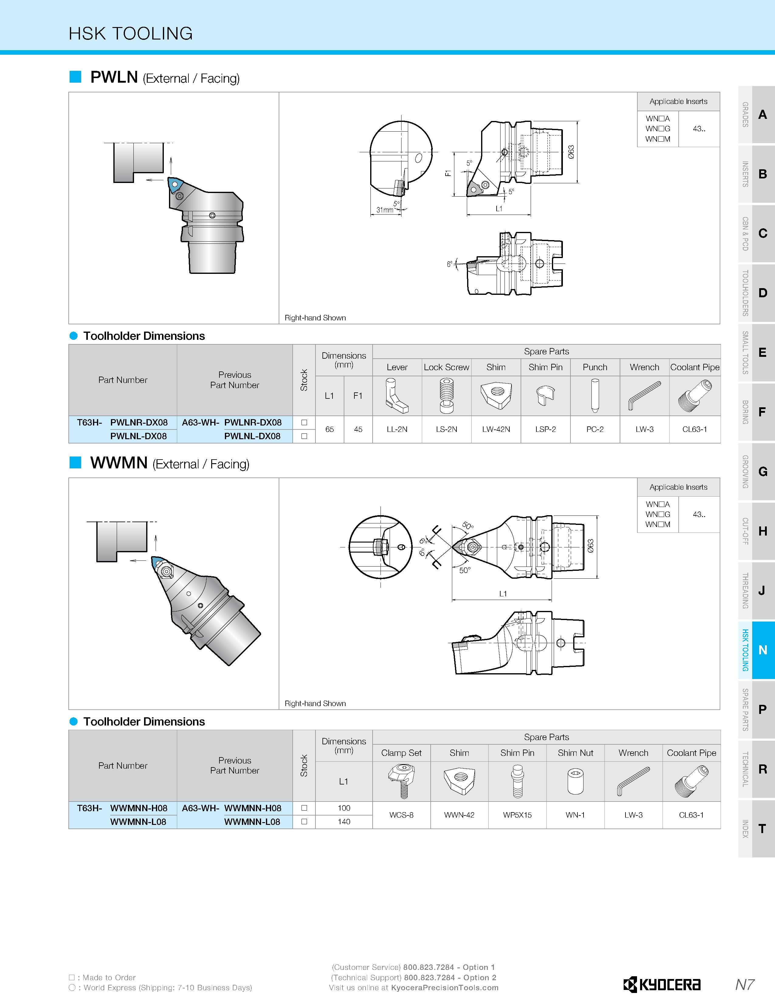Click the Punch icon

coord(594,395)
